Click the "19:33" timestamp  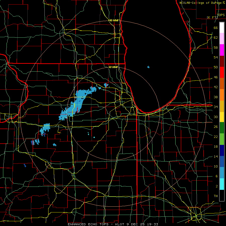[x=153, y=224]
